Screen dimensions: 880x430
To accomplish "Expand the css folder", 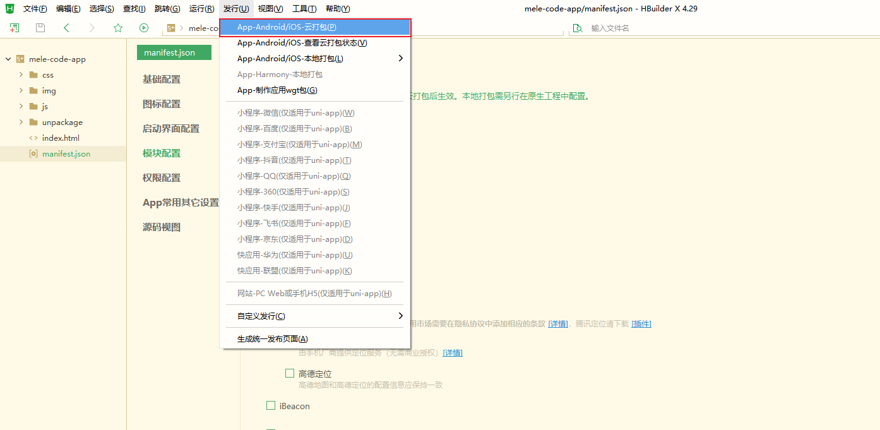I will [20, 75].
